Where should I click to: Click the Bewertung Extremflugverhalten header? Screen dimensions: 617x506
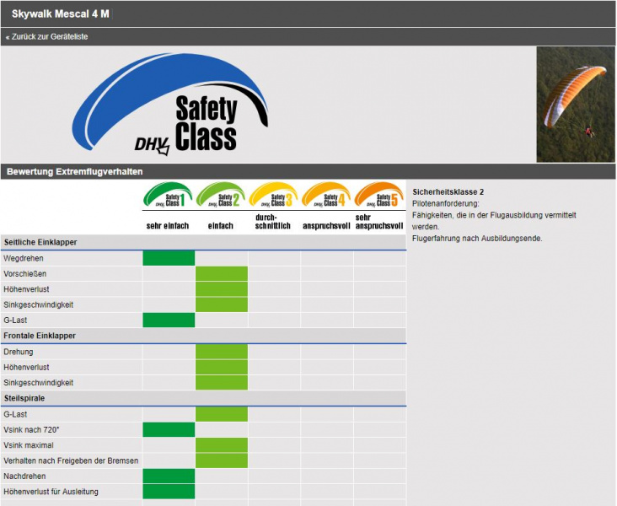coord(75,172)
